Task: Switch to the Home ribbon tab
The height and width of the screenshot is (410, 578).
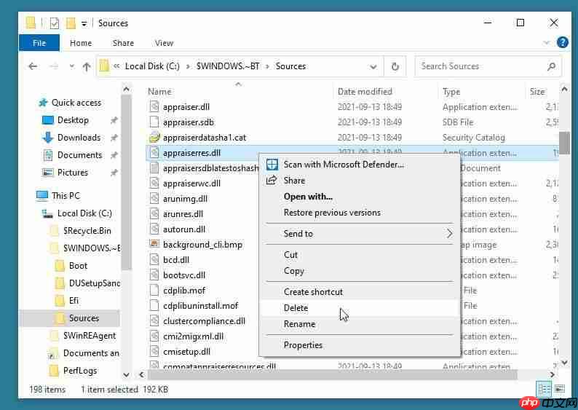Action: coord(81,43)
